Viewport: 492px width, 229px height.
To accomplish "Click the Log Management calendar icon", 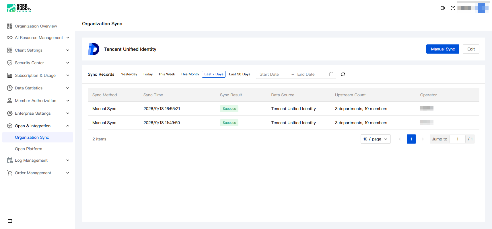I will [10, 160].
